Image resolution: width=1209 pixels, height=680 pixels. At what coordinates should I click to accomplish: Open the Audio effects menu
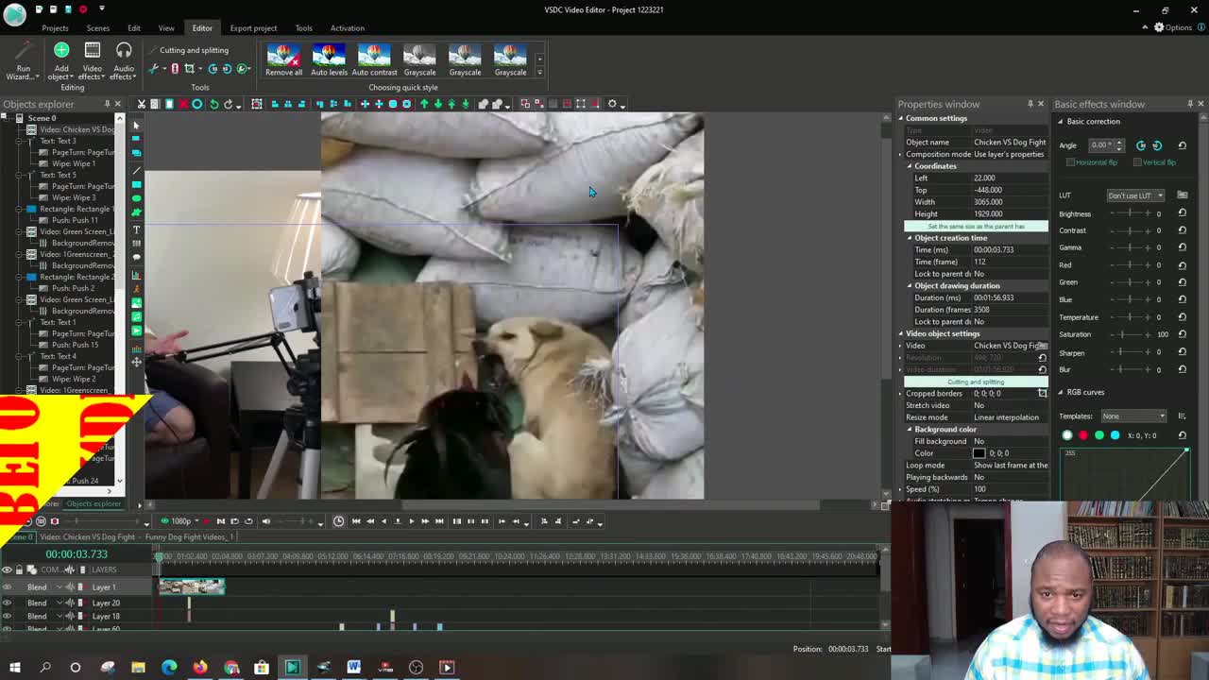(124, 59)
